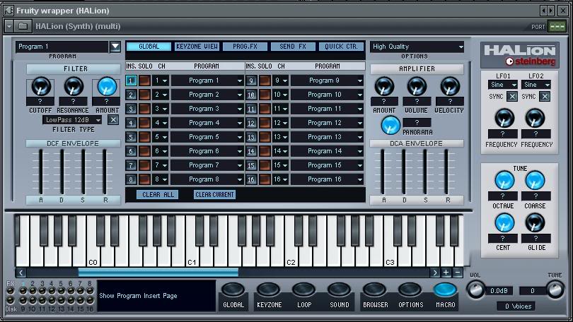Viewport: 573px width, 322px height.
Task: Click the master Vol knob
Action: tap(476, 291)
